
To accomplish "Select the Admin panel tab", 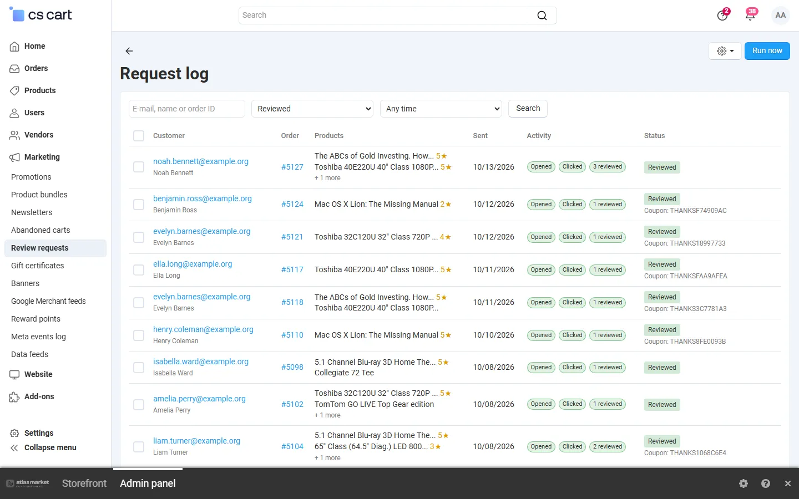I will [x=148, y=483].
